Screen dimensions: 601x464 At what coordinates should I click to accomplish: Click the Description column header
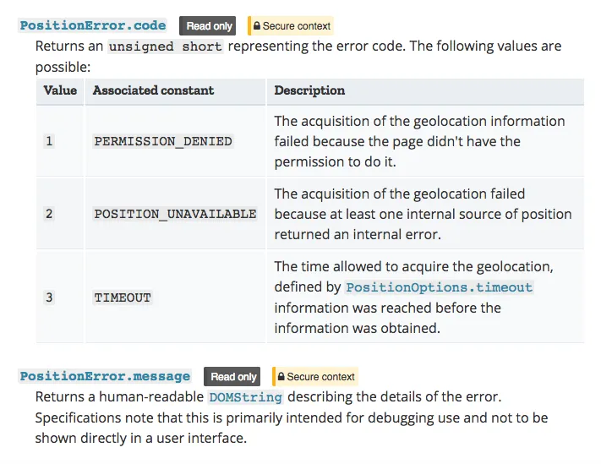click(x=309, y=90)
